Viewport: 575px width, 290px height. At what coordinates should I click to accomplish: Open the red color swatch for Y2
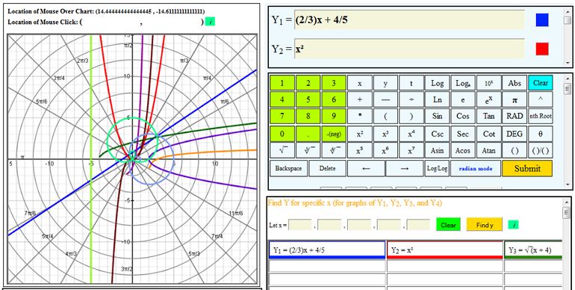pyautogui.click(x=542, y=49)
